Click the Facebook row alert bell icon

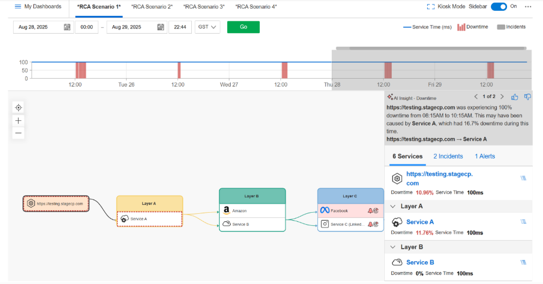coord(370,210)
